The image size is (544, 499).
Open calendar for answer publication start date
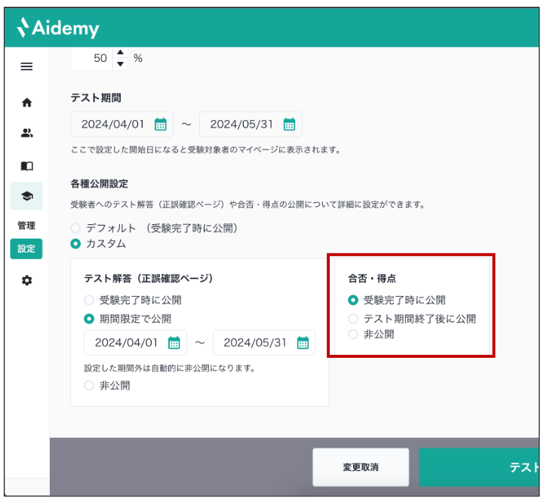click(174, 343)
